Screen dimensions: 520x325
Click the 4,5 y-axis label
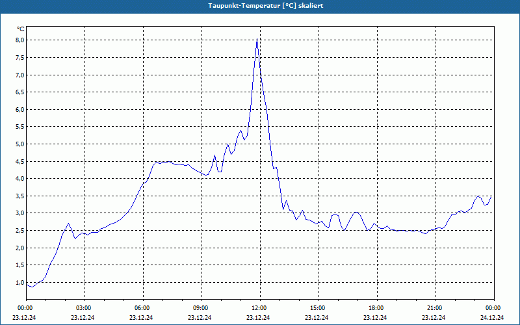point(20,161)
